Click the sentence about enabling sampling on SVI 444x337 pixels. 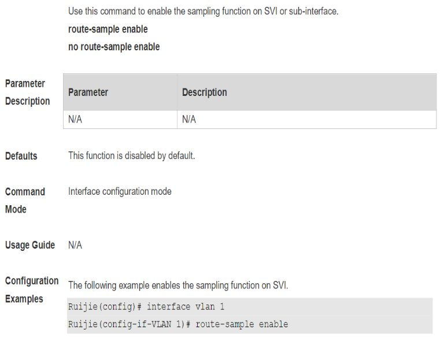pos(178,285)
